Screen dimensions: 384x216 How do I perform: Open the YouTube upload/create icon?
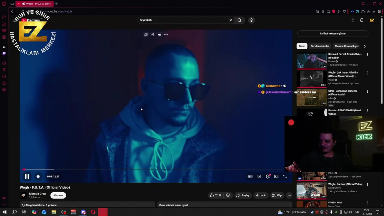click(x=353, y=20)
